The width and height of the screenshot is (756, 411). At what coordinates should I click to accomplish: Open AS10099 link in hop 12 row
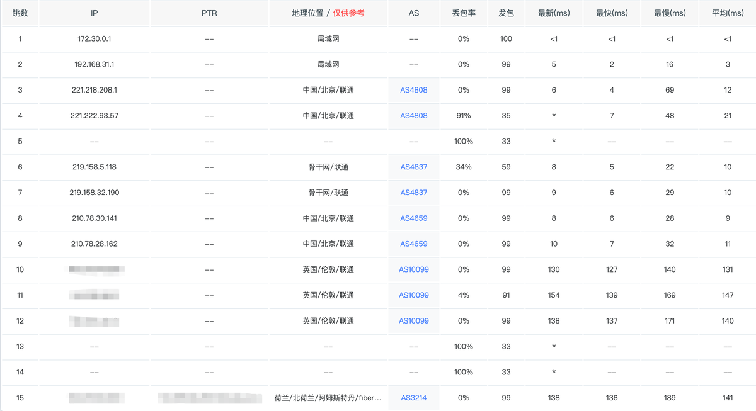414,321
